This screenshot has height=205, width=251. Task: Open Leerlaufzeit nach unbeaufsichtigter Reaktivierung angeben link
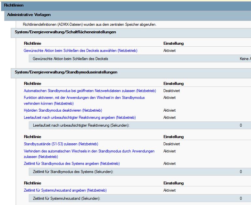[80, 118]
